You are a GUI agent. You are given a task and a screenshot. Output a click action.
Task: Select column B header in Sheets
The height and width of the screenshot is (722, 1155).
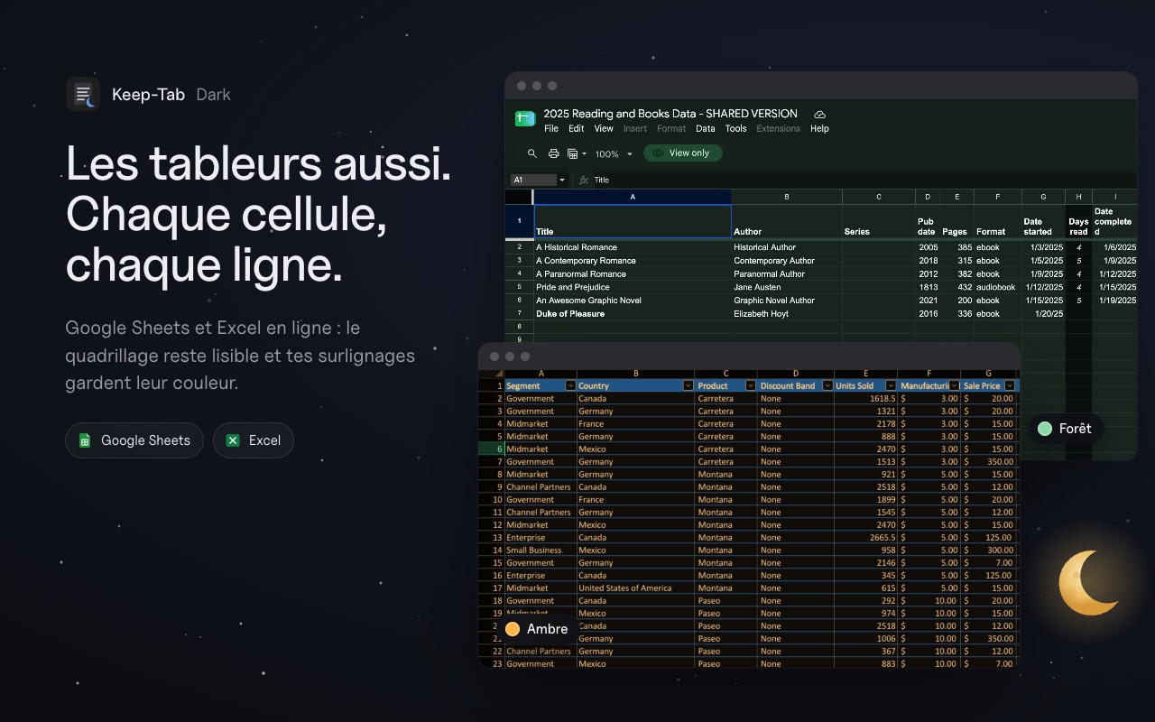tap(787, 196)
